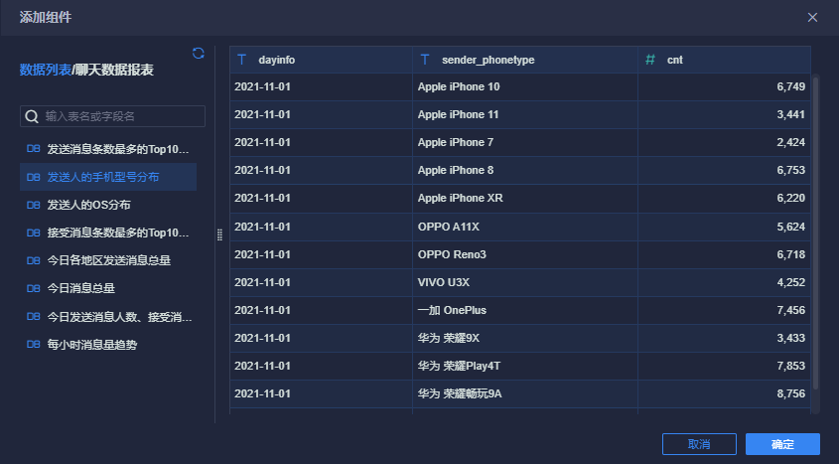This screenshot has width=839, height=464.
Task: Click the search magnifier icon
Action: (x=32, y=116)
